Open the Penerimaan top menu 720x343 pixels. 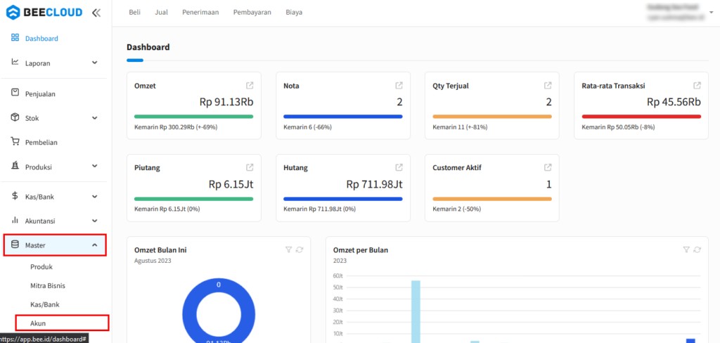[200, 13]
